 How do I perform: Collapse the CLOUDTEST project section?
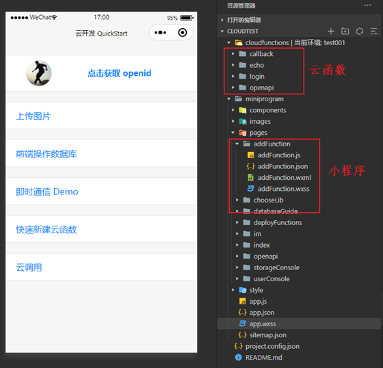tap(222, 31)
